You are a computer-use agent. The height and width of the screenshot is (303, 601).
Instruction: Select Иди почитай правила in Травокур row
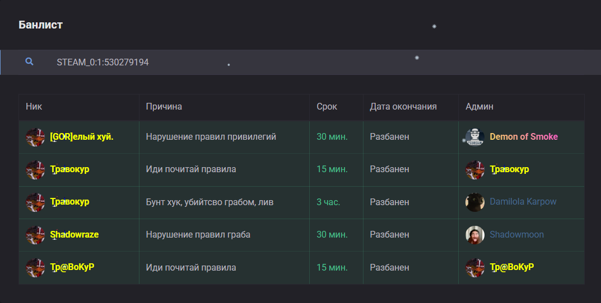[x=191, y=169]
